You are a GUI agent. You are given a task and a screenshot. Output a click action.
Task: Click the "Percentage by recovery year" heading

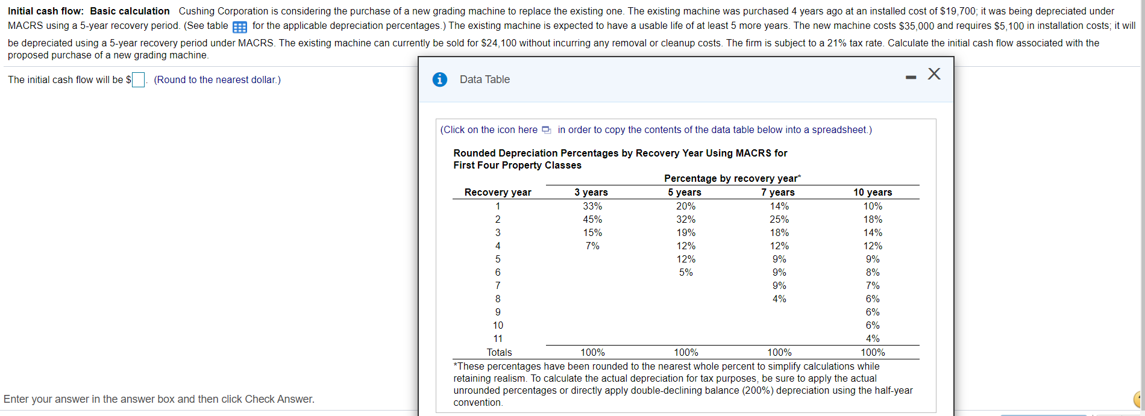tap(731, 178)
